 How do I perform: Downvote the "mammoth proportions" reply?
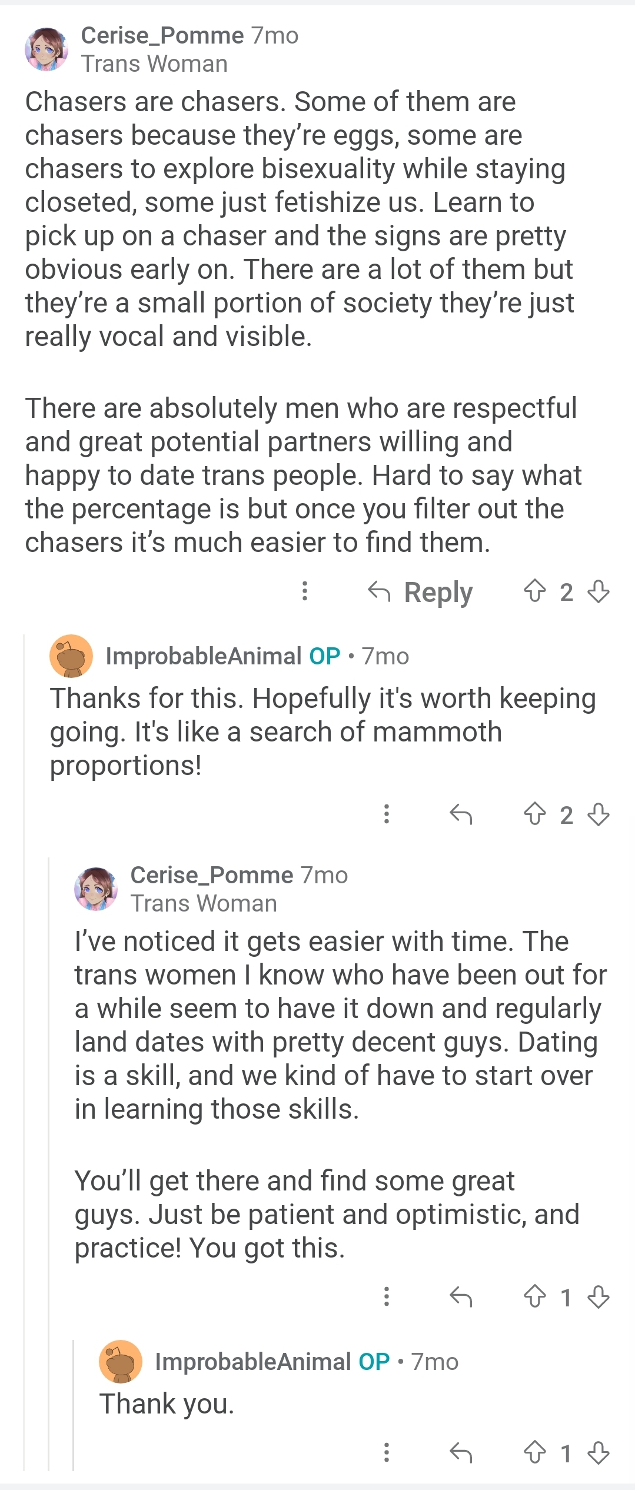[599, 815]
